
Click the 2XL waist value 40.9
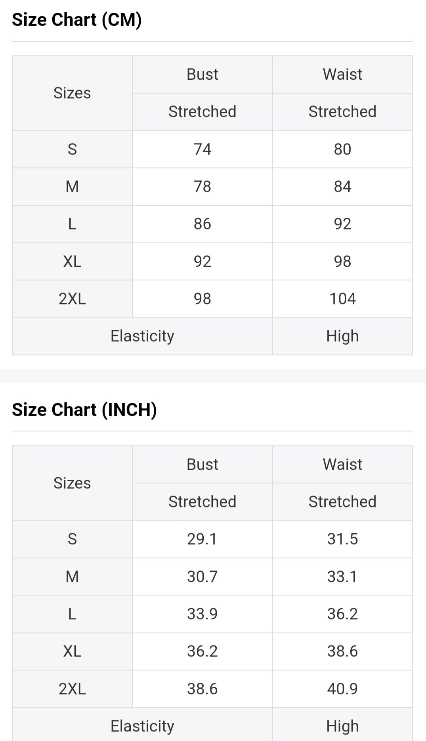[342, 689]
